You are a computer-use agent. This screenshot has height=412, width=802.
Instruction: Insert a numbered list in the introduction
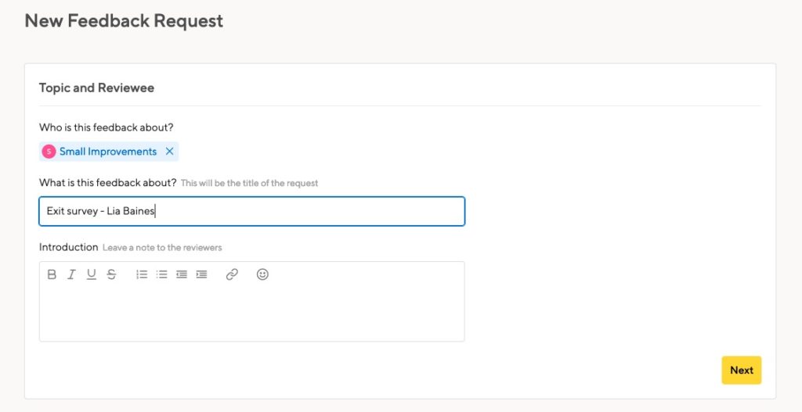[142, 274]
